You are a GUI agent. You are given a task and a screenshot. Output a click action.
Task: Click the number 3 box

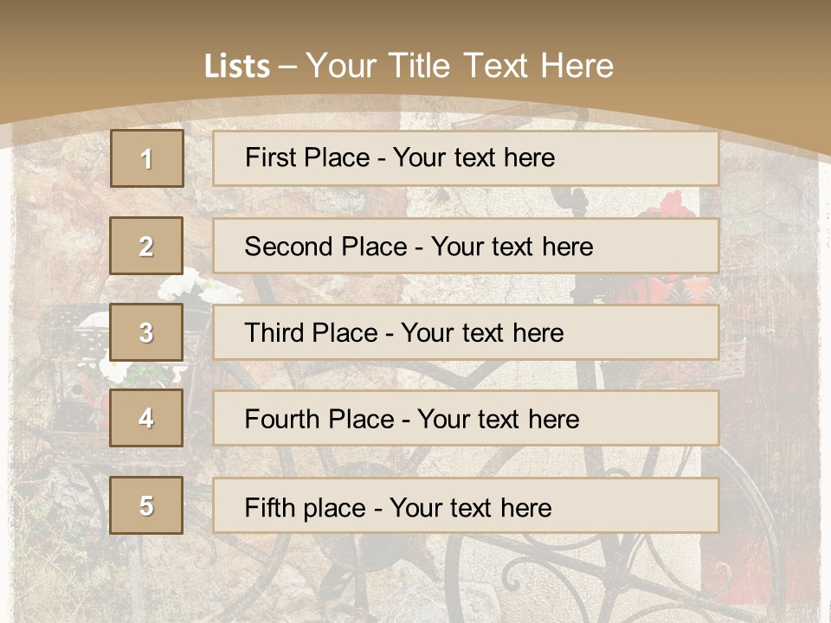point(146,332)
